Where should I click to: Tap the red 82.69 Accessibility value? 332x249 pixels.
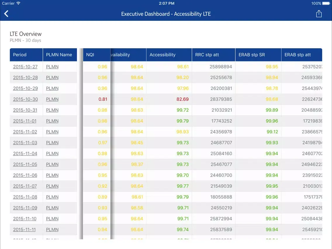pyautogui.click(x=182, y=99)
